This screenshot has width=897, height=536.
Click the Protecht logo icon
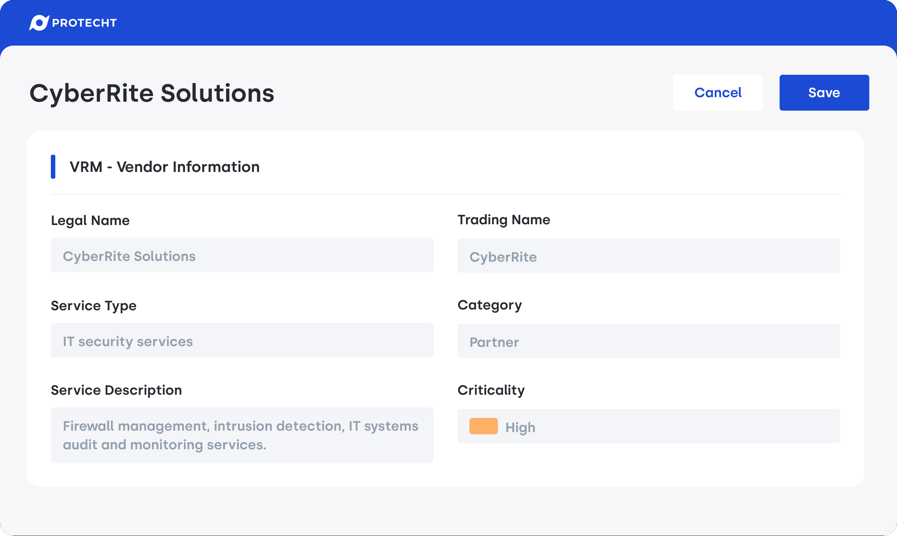pyautogui.click(x=40, y=22)
